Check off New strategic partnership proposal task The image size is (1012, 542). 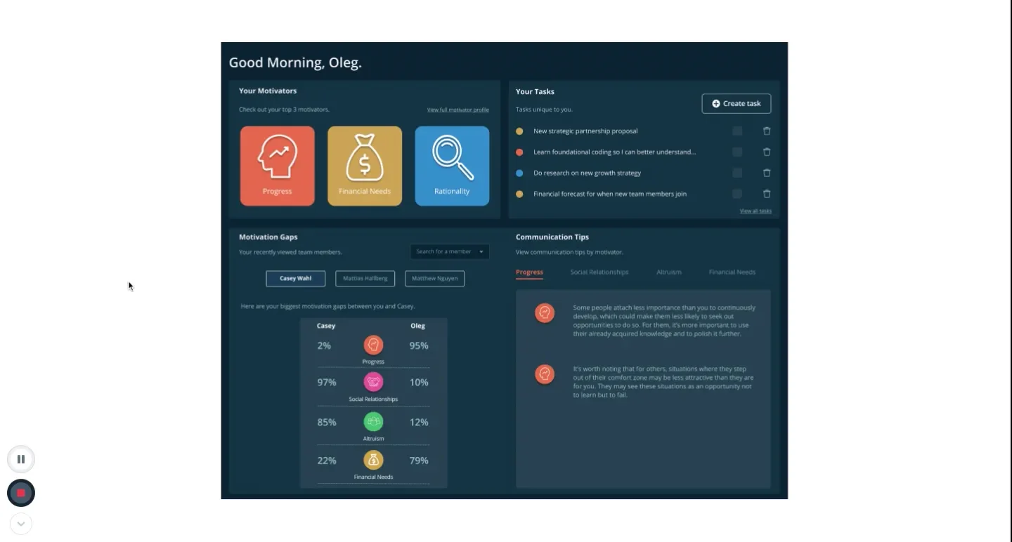click(737, 131)
